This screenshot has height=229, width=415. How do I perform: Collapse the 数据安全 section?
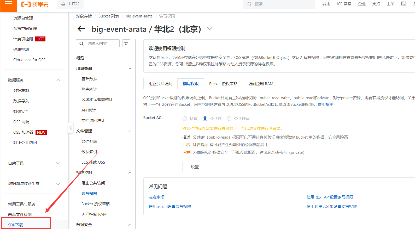(130, 225)
